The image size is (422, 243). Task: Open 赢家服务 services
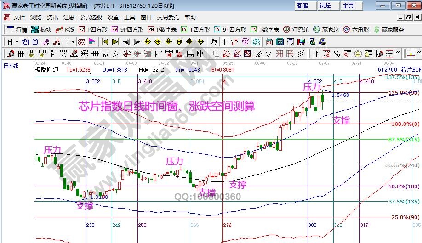click(x=389, y=29)
